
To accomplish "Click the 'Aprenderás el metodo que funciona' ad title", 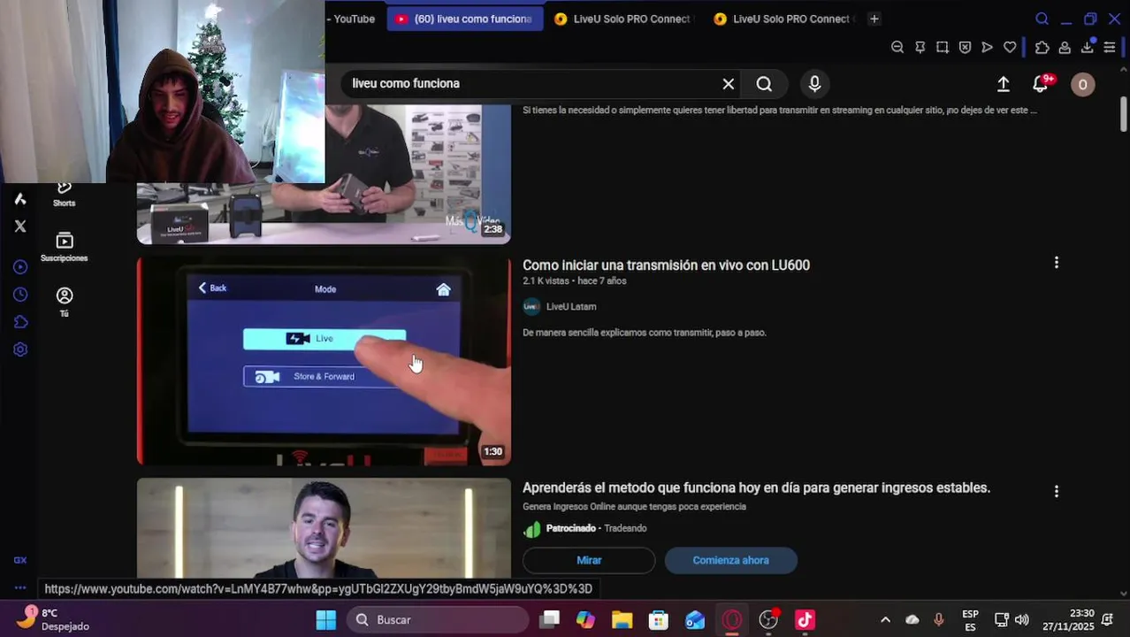I will (x=756, y=488).
